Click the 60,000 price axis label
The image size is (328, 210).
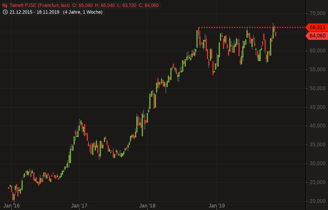[x=317, y=51]
